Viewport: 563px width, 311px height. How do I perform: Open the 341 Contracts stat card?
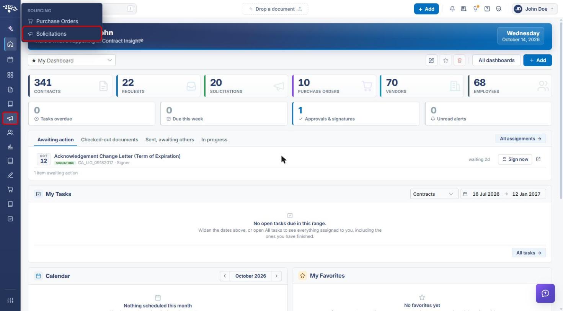[70, 86]
